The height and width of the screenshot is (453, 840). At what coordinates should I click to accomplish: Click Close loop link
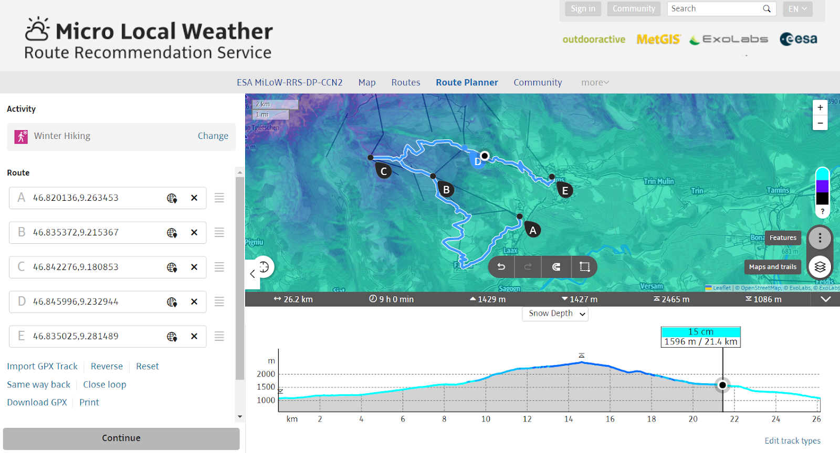click(104, 385)
